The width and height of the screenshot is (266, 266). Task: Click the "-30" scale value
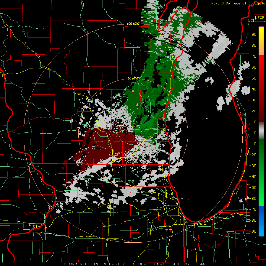coord(253,166)
